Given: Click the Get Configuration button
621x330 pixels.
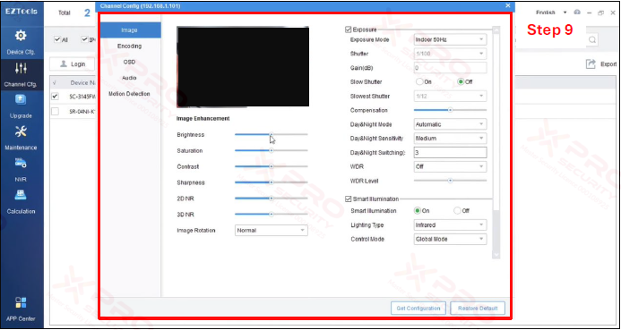Looking at the screenshot, I should [418, 309].
